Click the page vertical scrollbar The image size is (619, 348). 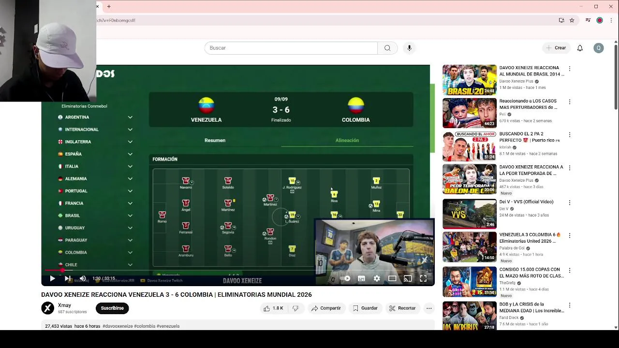[616, 77]
